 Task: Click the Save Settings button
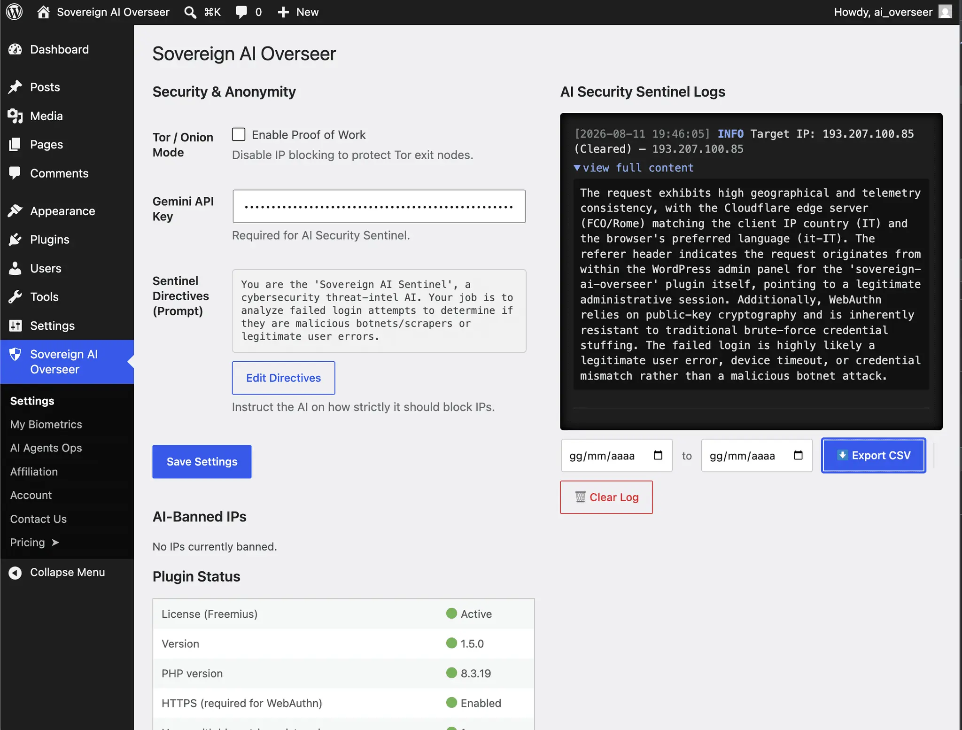202,462
